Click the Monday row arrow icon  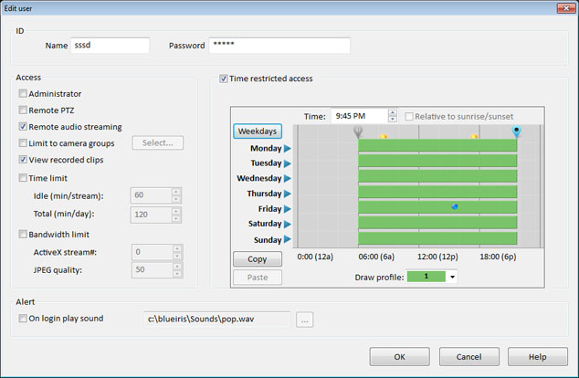click(x=287, y=148)
